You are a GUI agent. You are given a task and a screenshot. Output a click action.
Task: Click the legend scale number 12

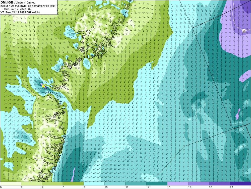[127, 187]
